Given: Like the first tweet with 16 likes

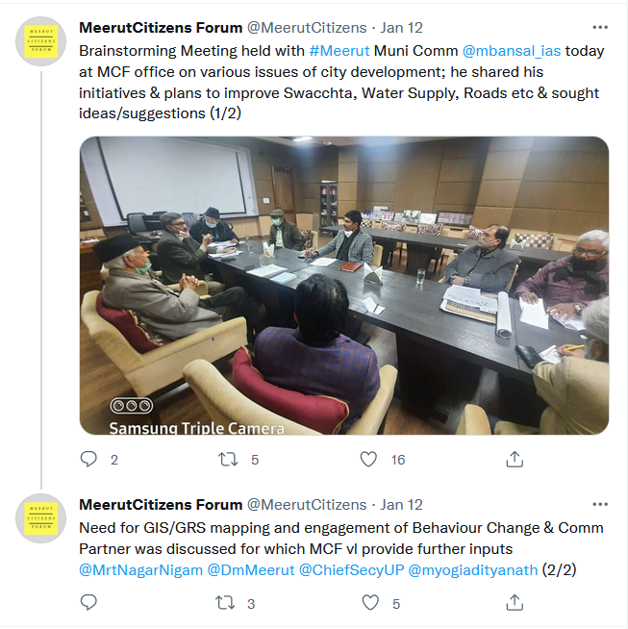Looking at the screenshot, I should [368, 460].
